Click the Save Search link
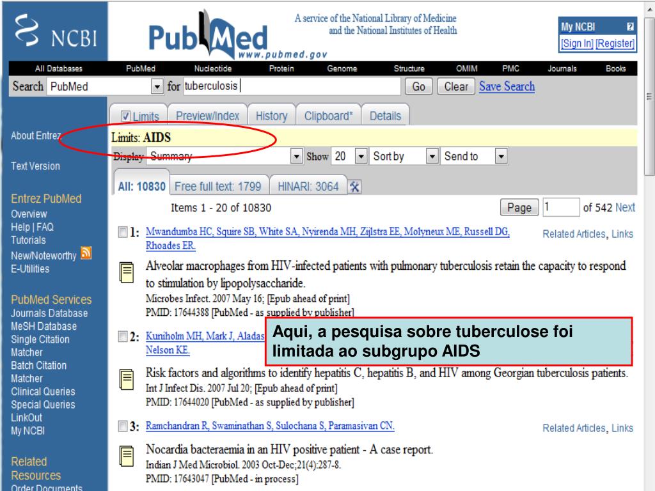This screenshot has height=491, width=655. [x=507, y=86]
